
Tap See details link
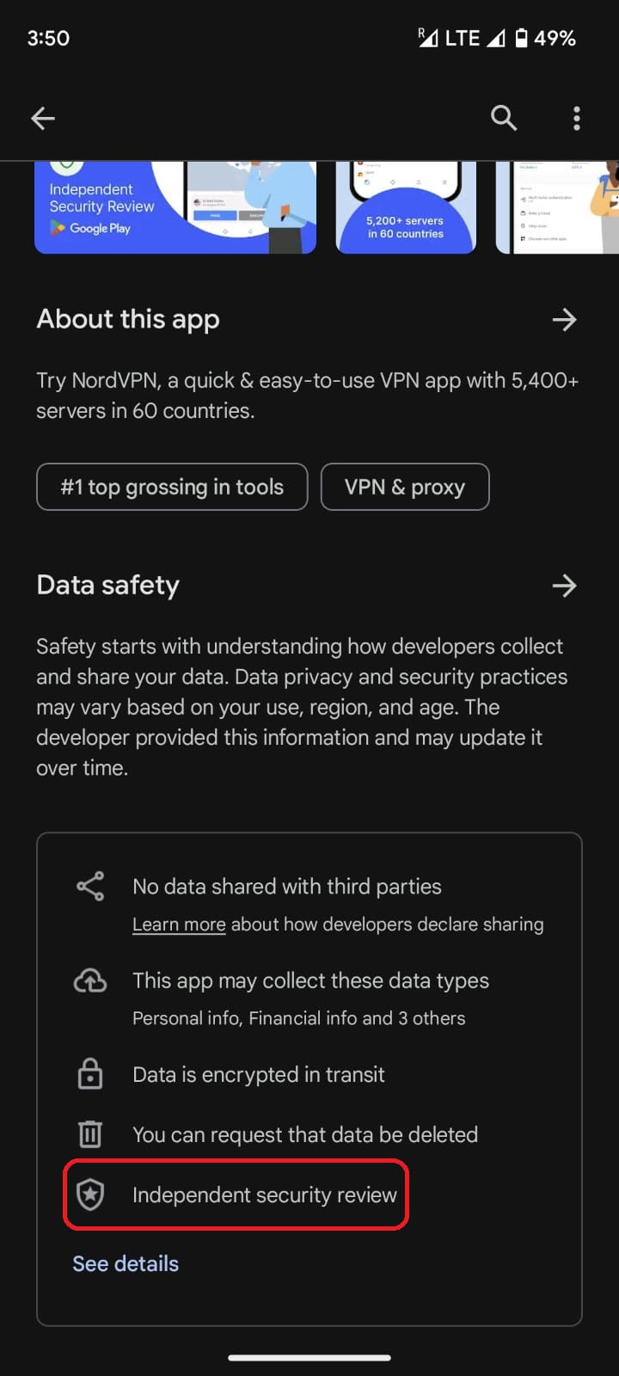[126, 1263]
